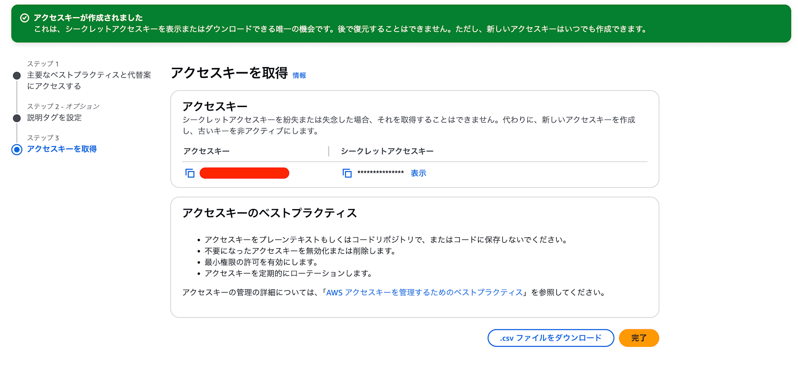798x366 pixels.
Task: Click the step 1 completed circle indicator
Action: (x=17, y=76)
